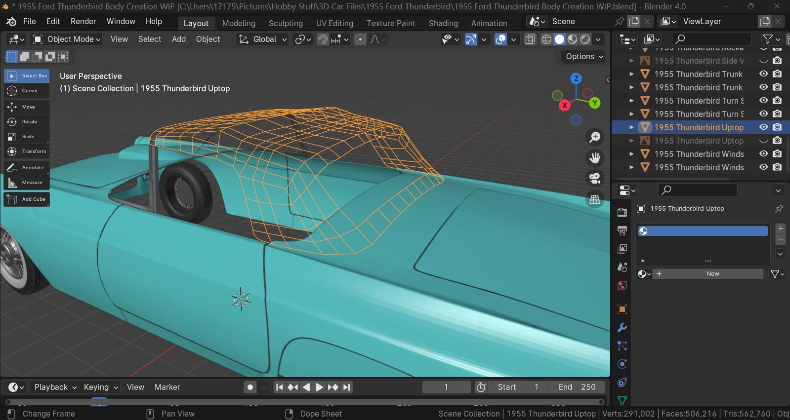Activate the Add Cube tool
The image size is (790, 420).
click(27, 199)
